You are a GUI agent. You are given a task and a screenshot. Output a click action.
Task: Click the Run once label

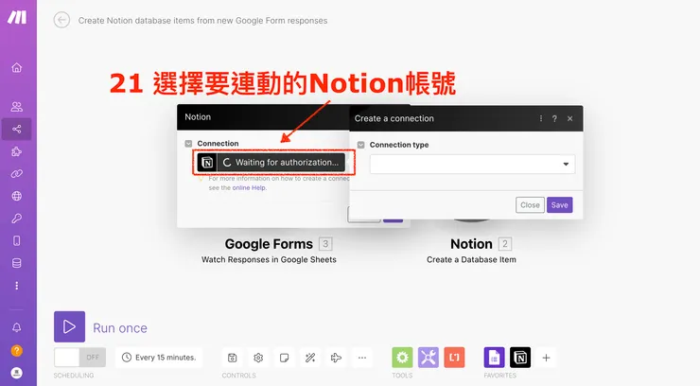point(120,328)
